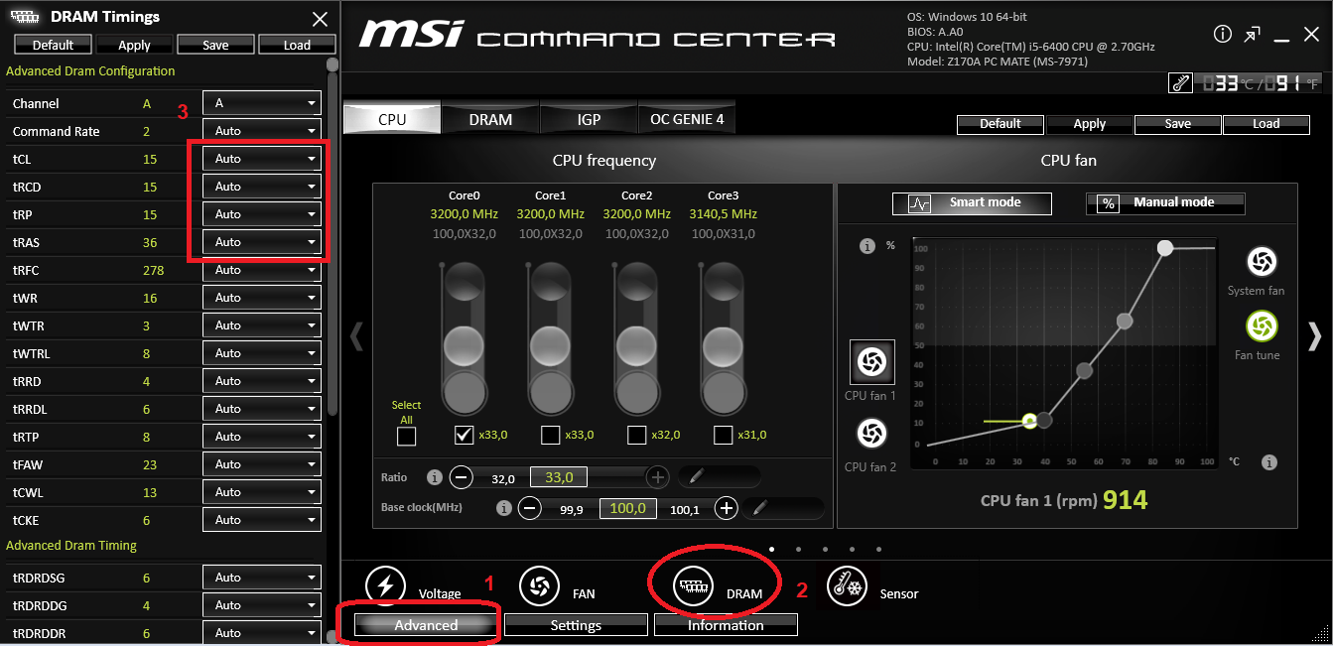Open the tRFC Auto dropdown
Image resolution: width=1333 pixels, height=646 pixels.
coord(262,270)
